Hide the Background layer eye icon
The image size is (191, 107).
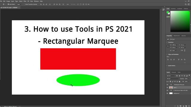tap(167, 93)
